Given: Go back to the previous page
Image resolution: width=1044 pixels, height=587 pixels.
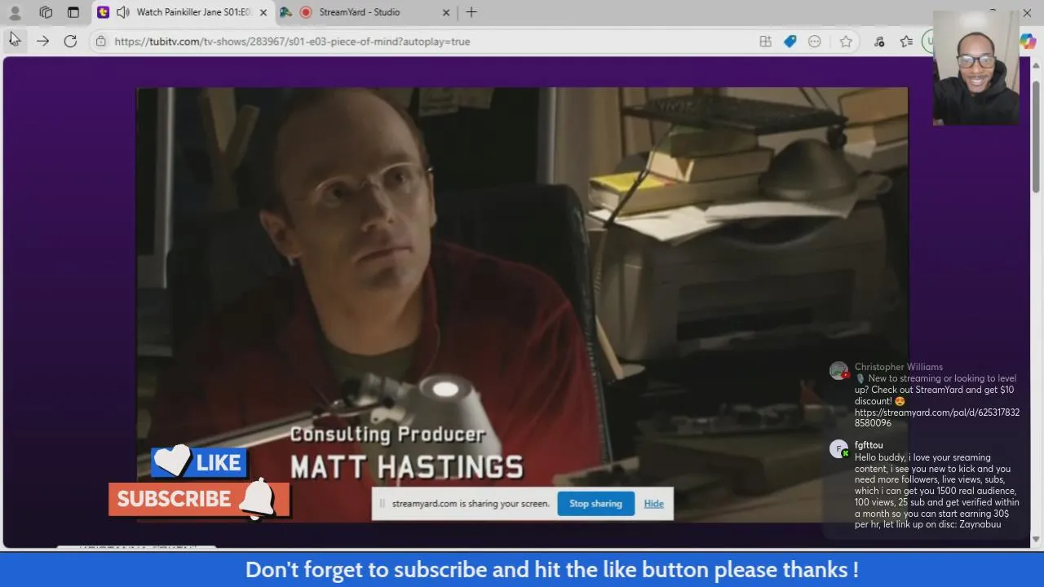Looking at the screenshot, I should (14, 41).
